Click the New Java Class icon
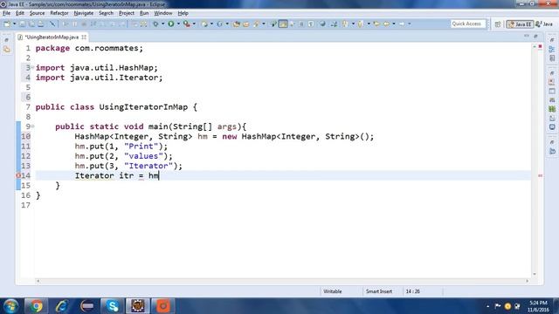The image size is (559, 314). (219, 24)
